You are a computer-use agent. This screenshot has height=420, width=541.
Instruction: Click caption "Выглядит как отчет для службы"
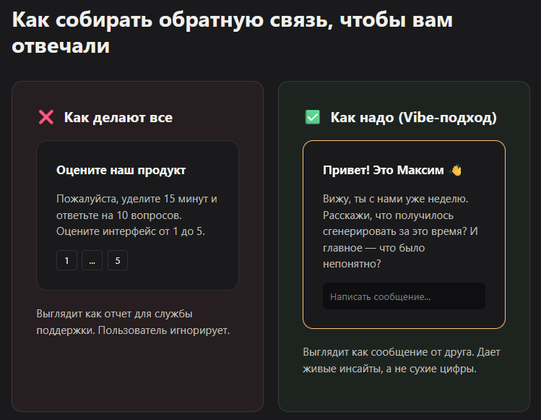(115, 314)
